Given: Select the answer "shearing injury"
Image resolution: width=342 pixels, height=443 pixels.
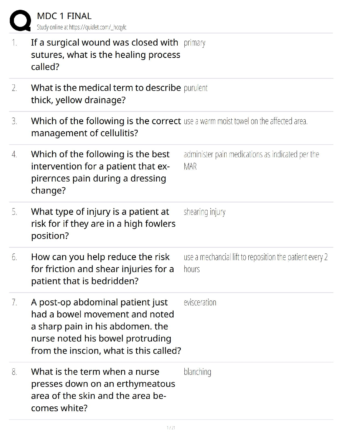Looking at the screenshot, I should pyautogui.click(x=205, y=212).
